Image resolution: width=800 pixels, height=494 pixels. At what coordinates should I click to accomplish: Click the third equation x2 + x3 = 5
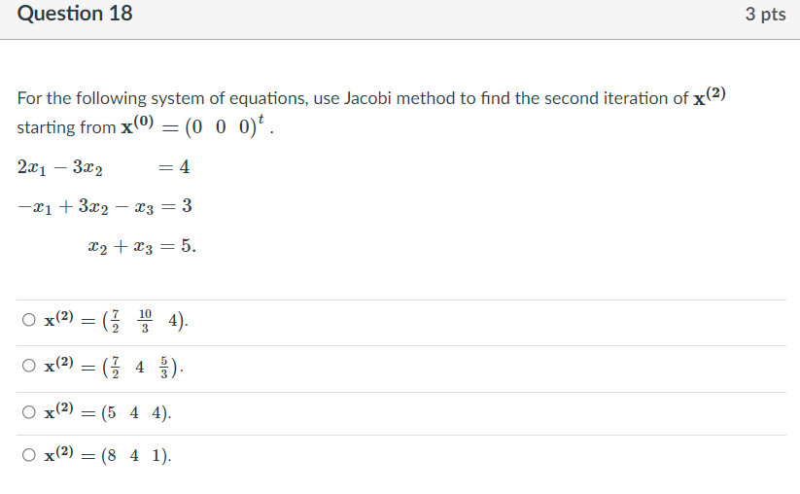[x=141, y=246]
